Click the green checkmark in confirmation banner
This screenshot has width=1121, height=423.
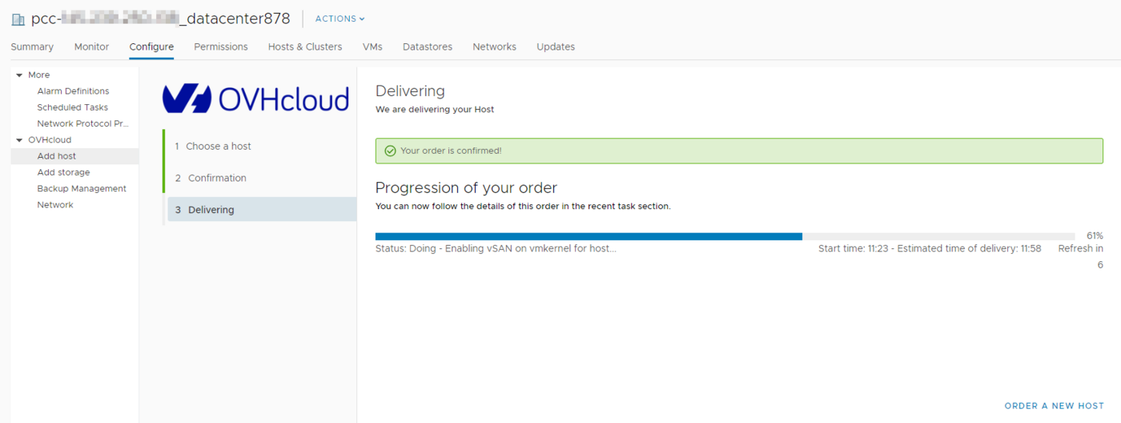(x=390, y=151)
